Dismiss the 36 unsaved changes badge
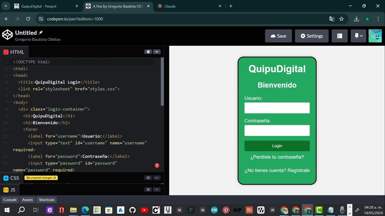 (55, 178)
